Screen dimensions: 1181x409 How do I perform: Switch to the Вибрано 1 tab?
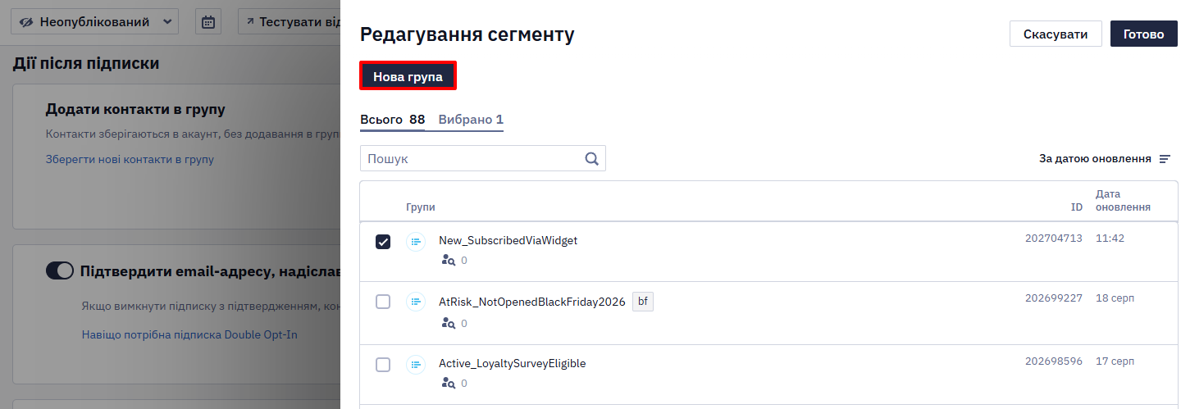pos(471,120)
